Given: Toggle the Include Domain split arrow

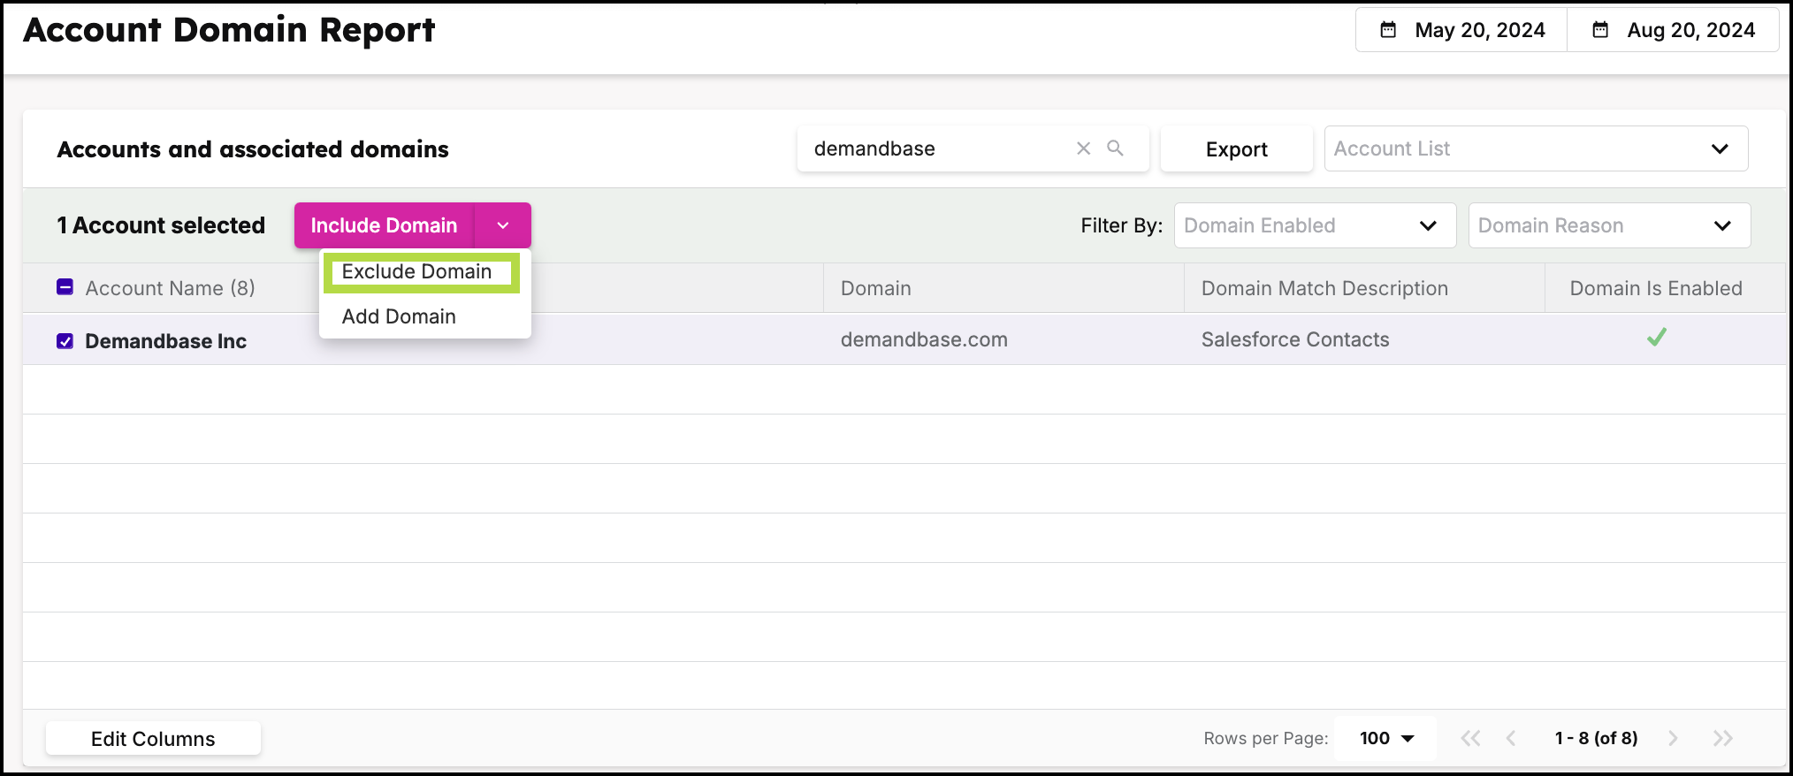Looking at the screenshot, I should 503,225.
